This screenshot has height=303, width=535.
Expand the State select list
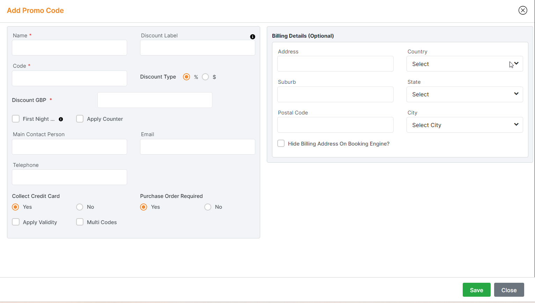coord(464,94)
